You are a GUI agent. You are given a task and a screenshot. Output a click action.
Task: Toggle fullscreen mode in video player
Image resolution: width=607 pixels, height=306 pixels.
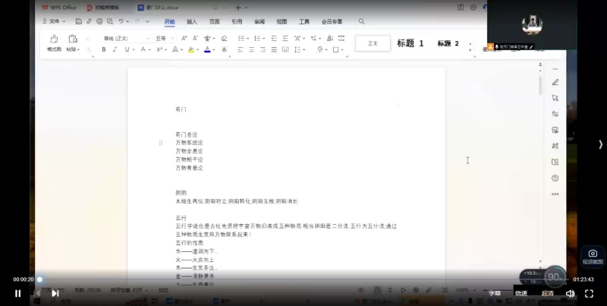[x=589, y=293]
